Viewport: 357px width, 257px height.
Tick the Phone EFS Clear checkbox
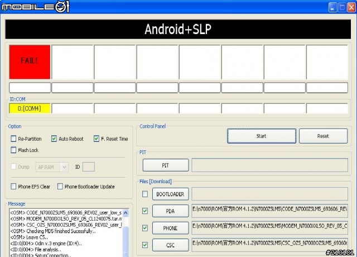pos(13,187)
